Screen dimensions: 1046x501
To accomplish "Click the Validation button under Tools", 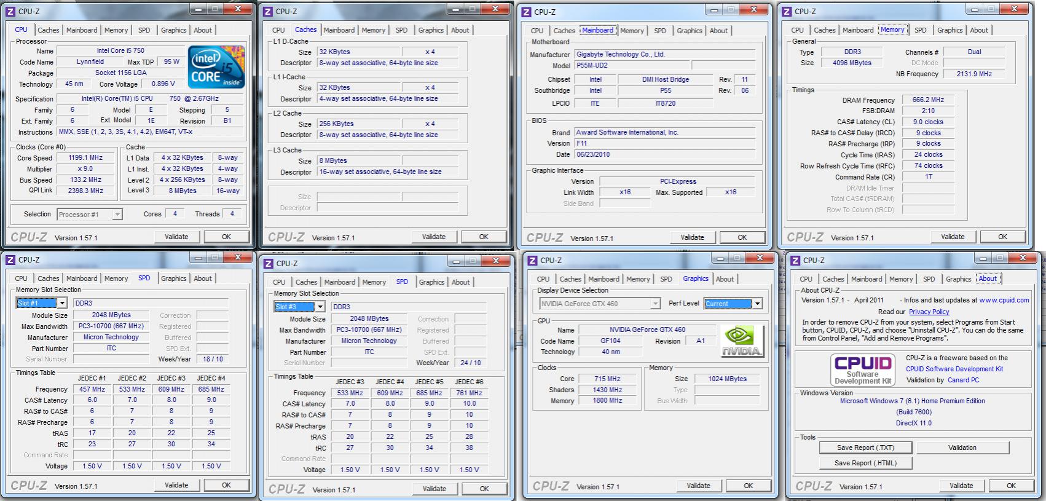I will (x=962, y=448).
